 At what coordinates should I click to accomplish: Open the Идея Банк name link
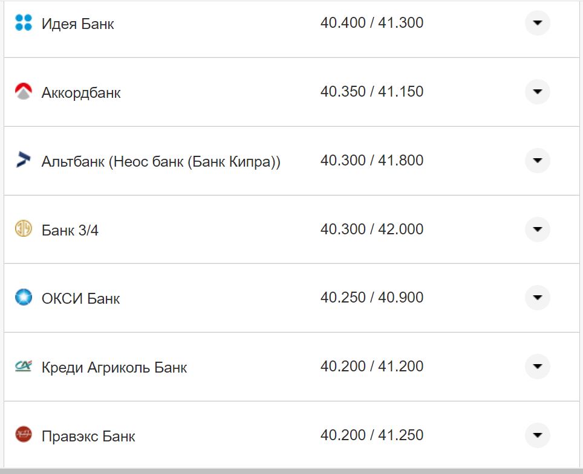coord(77,24)
